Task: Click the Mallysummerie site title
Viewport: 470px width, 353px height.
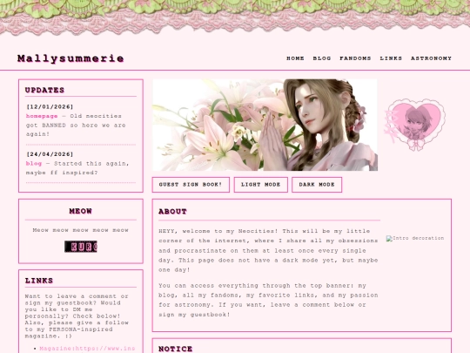Action: point(70,58)
